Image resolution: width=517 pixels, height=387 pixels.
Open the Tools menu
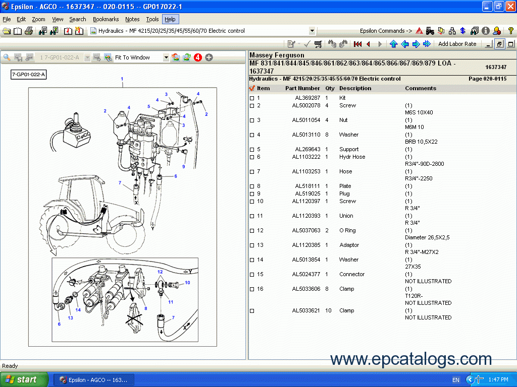[x=152, y=19]
